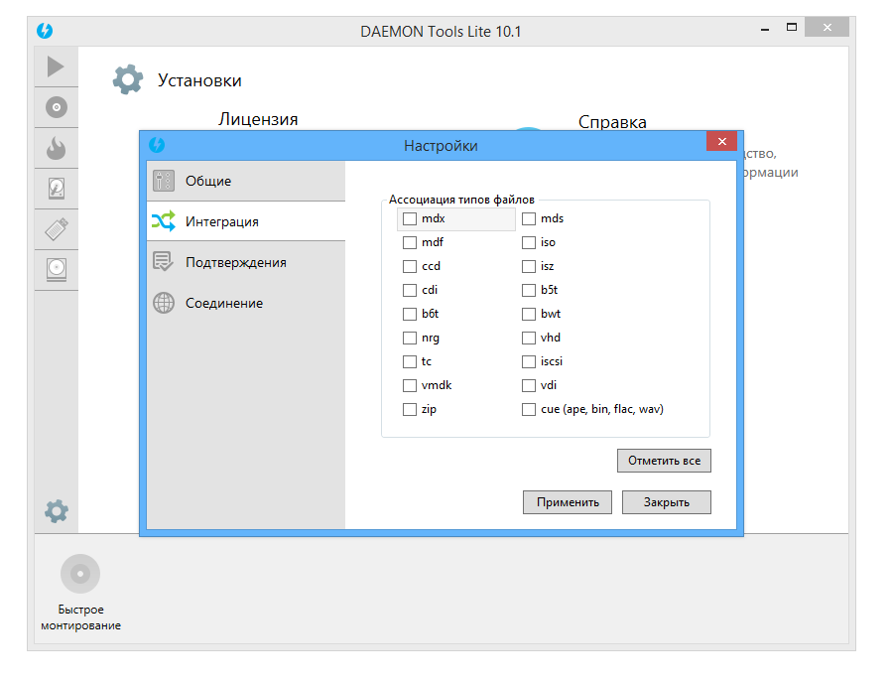The image size is (891, 683).
Task: Check the ccd file type
Action: [x=410, y=267]
